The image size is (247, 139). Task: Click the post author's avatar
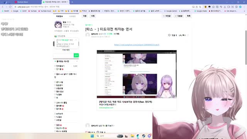(88, 35)
